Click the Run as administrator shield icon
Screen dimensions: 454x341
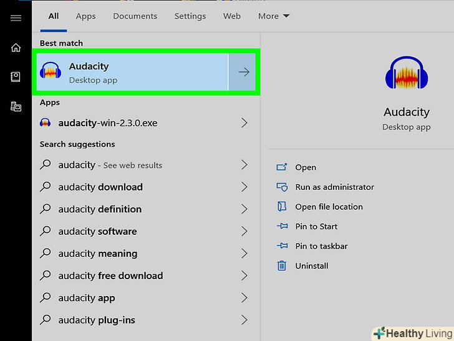point(282,187)
